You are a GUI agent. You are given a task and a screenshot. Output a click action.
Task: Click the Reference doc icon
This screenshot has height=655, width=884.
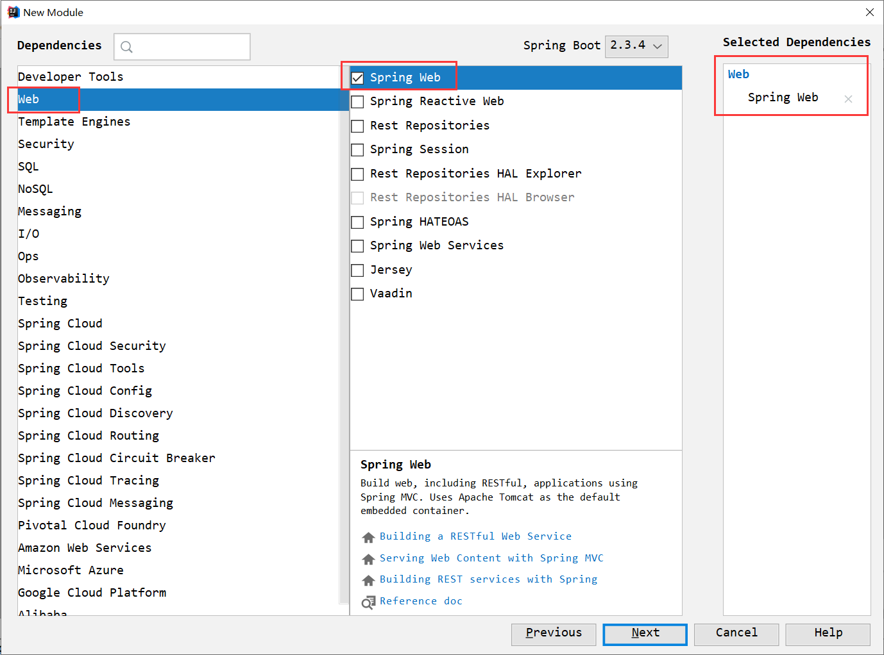click(x=368, y=602)
